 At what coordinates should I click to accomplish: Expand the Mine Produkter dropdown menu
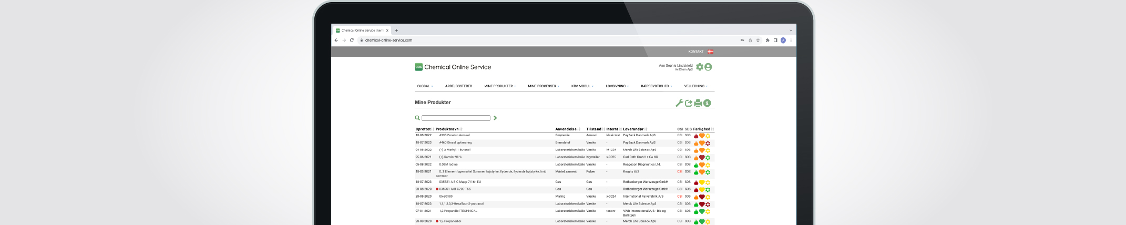pos(500,86)
